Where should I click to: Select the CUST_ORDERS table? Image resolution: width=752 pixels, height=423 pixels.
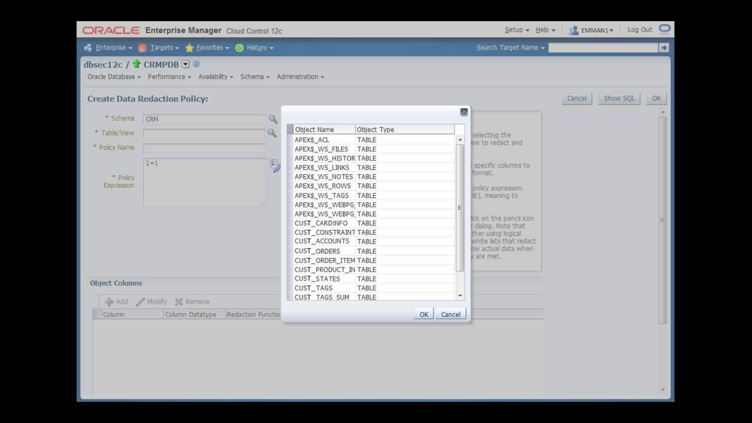coord(374,251)
